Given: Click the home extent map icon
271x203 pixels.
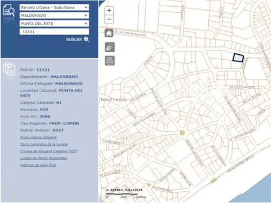Looking at the screenshot, I should pyautogui.click(x=109, y=33).
